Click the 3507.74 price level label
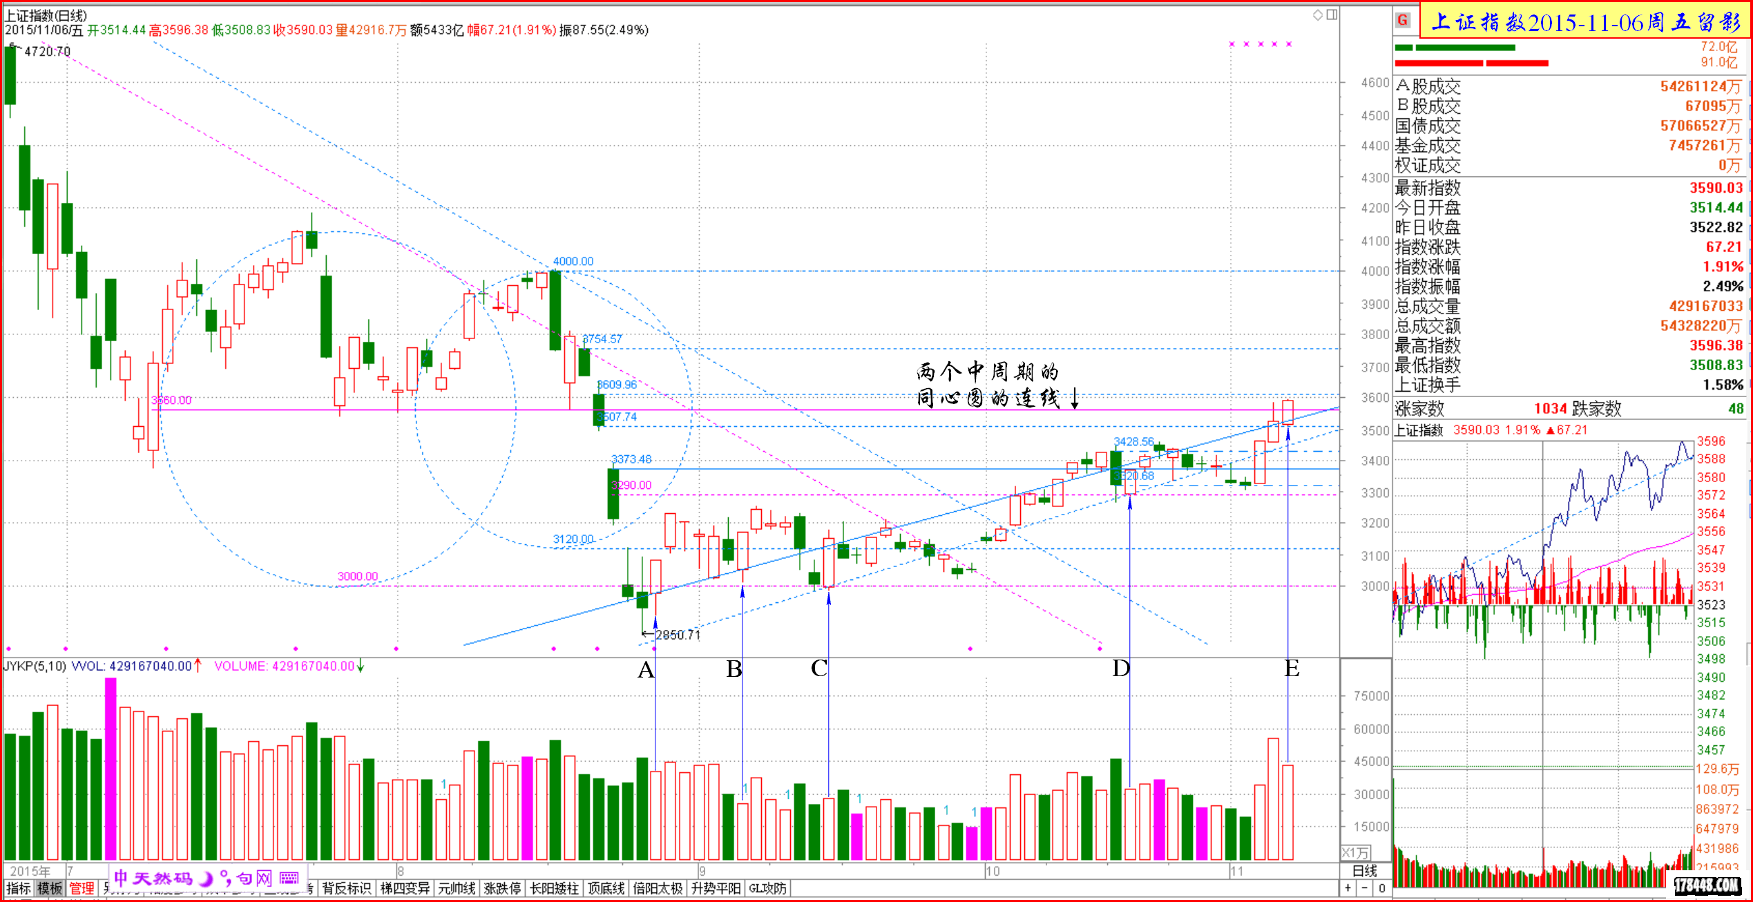Viewport: 1753px width, 902px height. (617, 416)
